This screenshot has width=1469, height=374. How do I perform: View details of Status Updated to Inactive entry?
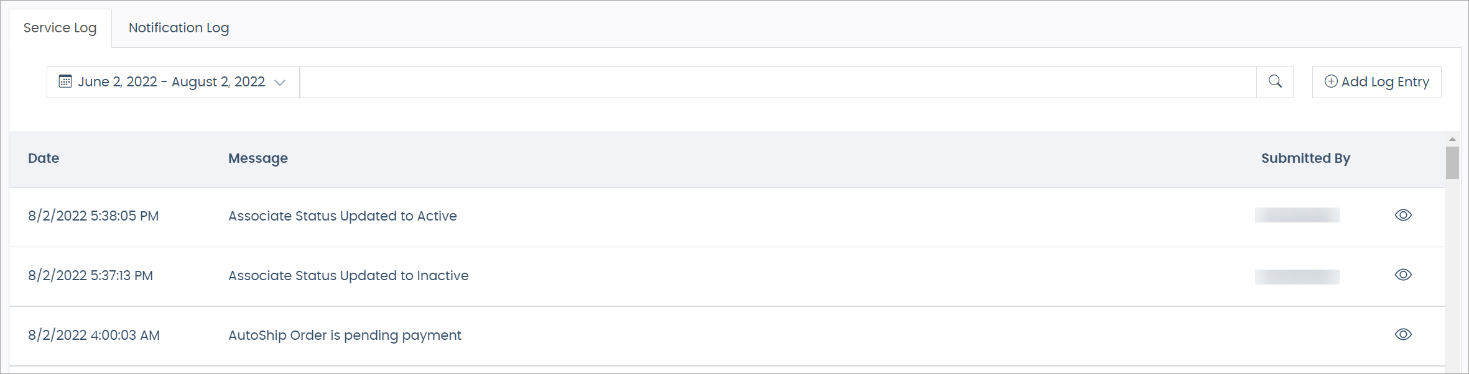1403,275
